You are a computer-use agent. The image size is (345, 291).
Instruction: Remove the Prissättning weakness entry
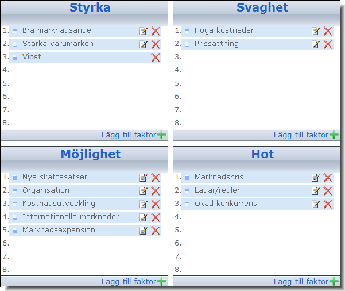tap(328, 44)
